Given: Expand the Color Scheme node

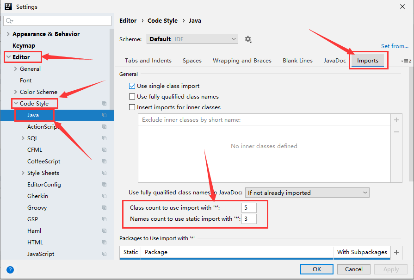Looking at the screenshot, I should click(15, 92).
